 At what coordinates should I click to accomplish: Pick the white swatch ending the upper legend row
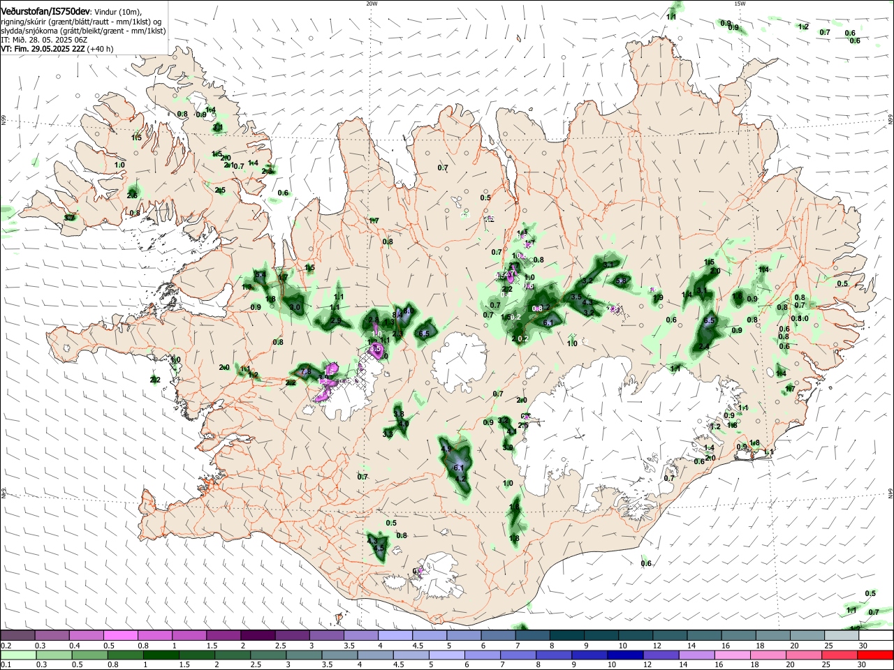point(876,636)
